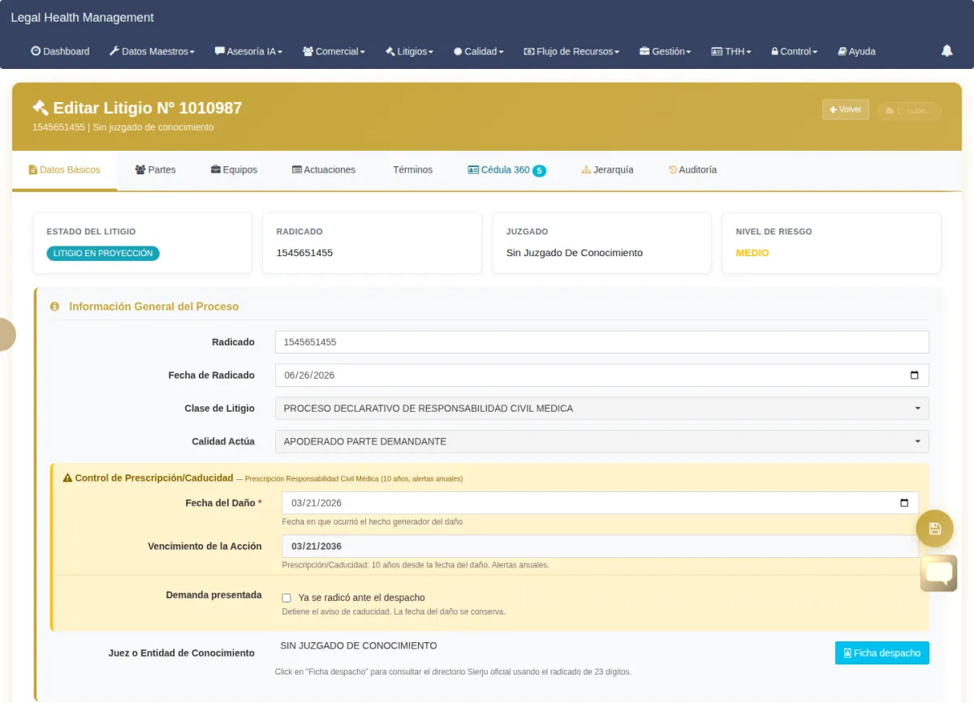Switch to the Términos tab
The image size is (974, 703).
412,170
